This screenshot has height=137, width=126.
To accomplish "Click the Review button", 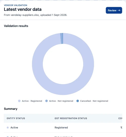I will click(x=114, y=10).
